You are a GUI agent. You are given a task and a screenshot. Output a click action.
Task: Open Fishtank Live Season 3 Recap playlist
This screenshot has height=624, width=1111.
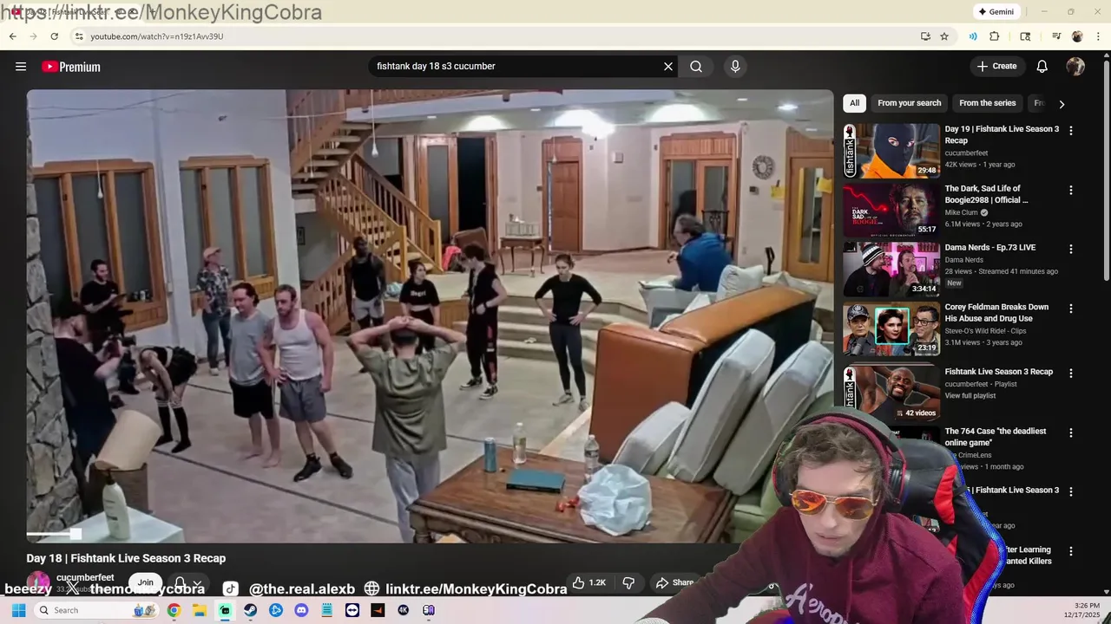(998, 372)
